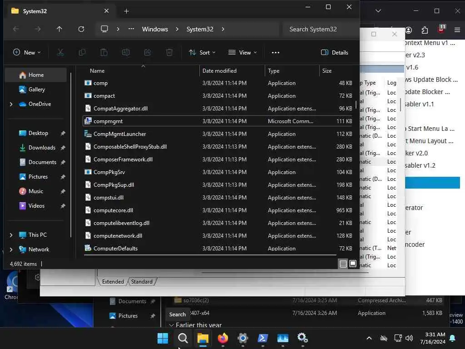Image resolution: width=465 pixels, height=349 pixels.
Task: Open Gallery in navigation pane
Action: (x=36, y=90)
